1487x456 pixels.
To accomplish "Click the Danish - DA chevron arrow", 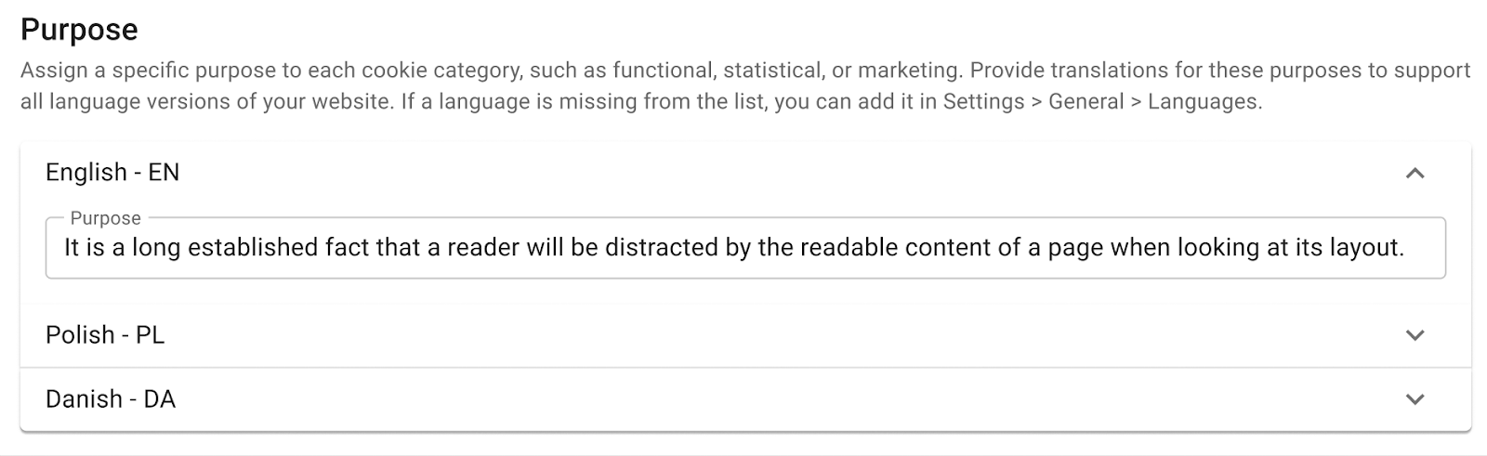I will 1415,399.
